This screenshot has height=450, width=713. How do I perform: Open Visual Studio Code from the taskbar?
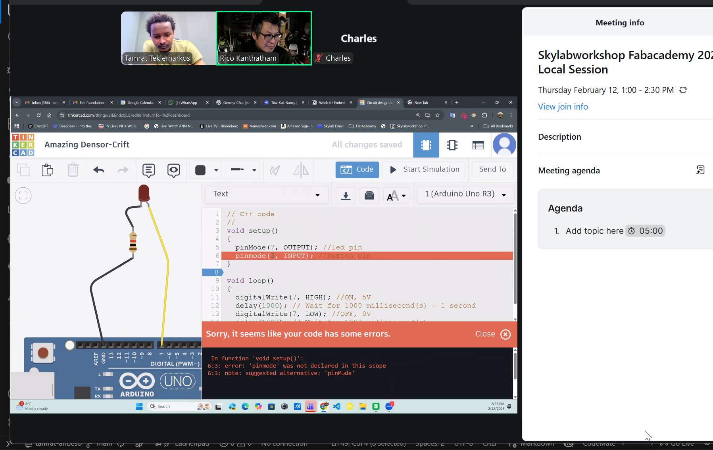click(337, 406)
